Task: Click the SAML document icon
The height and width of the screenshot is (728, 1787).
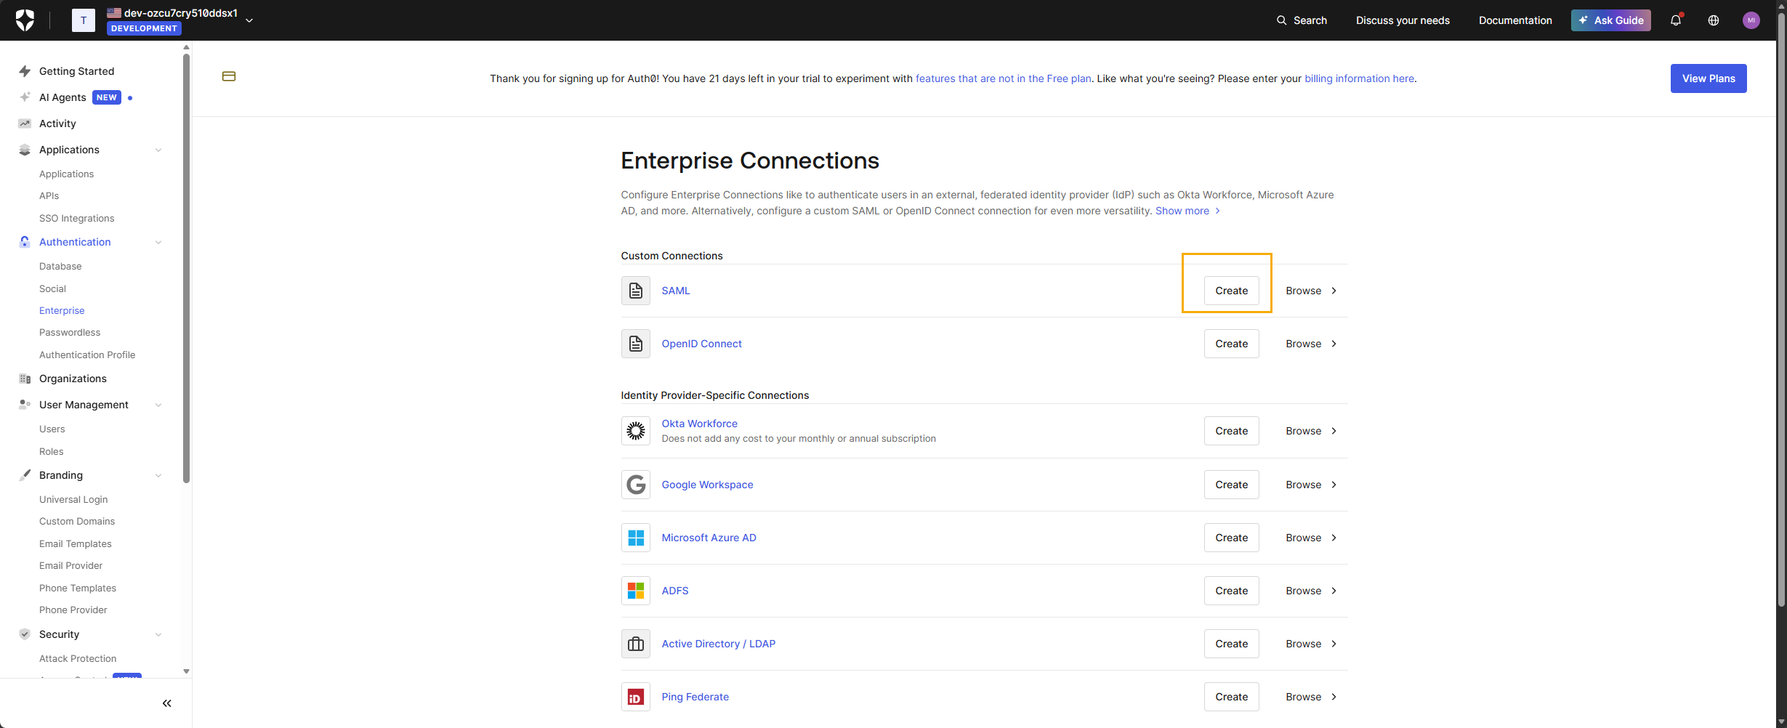Action: pos(635,290)
